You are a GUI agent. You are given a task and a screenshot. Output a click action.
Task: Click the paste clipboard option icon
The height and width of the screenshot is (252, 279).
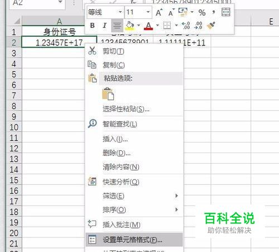[x=108, y=94]
